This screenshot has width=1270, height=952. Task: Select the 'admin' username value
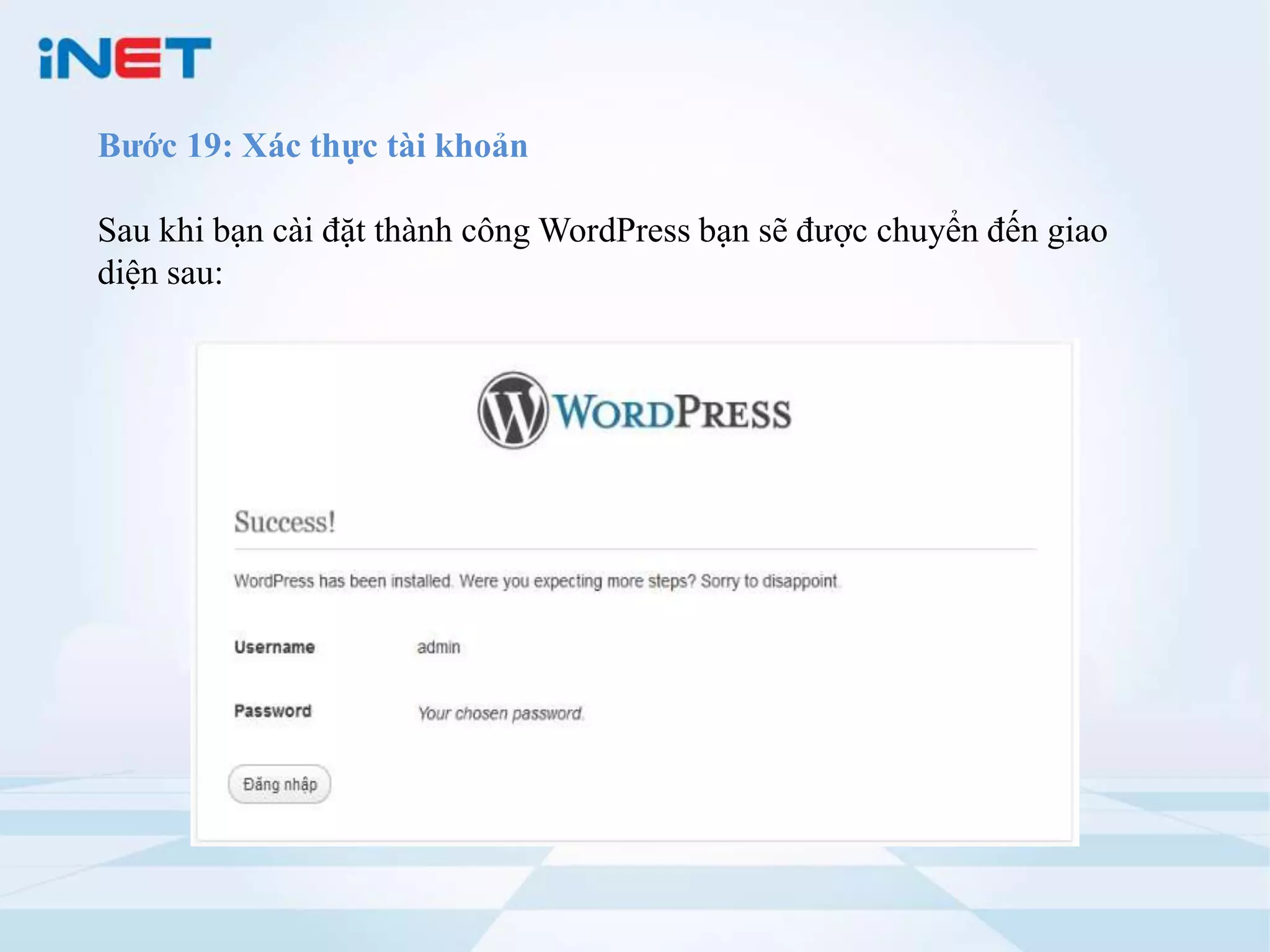[438, 647]
